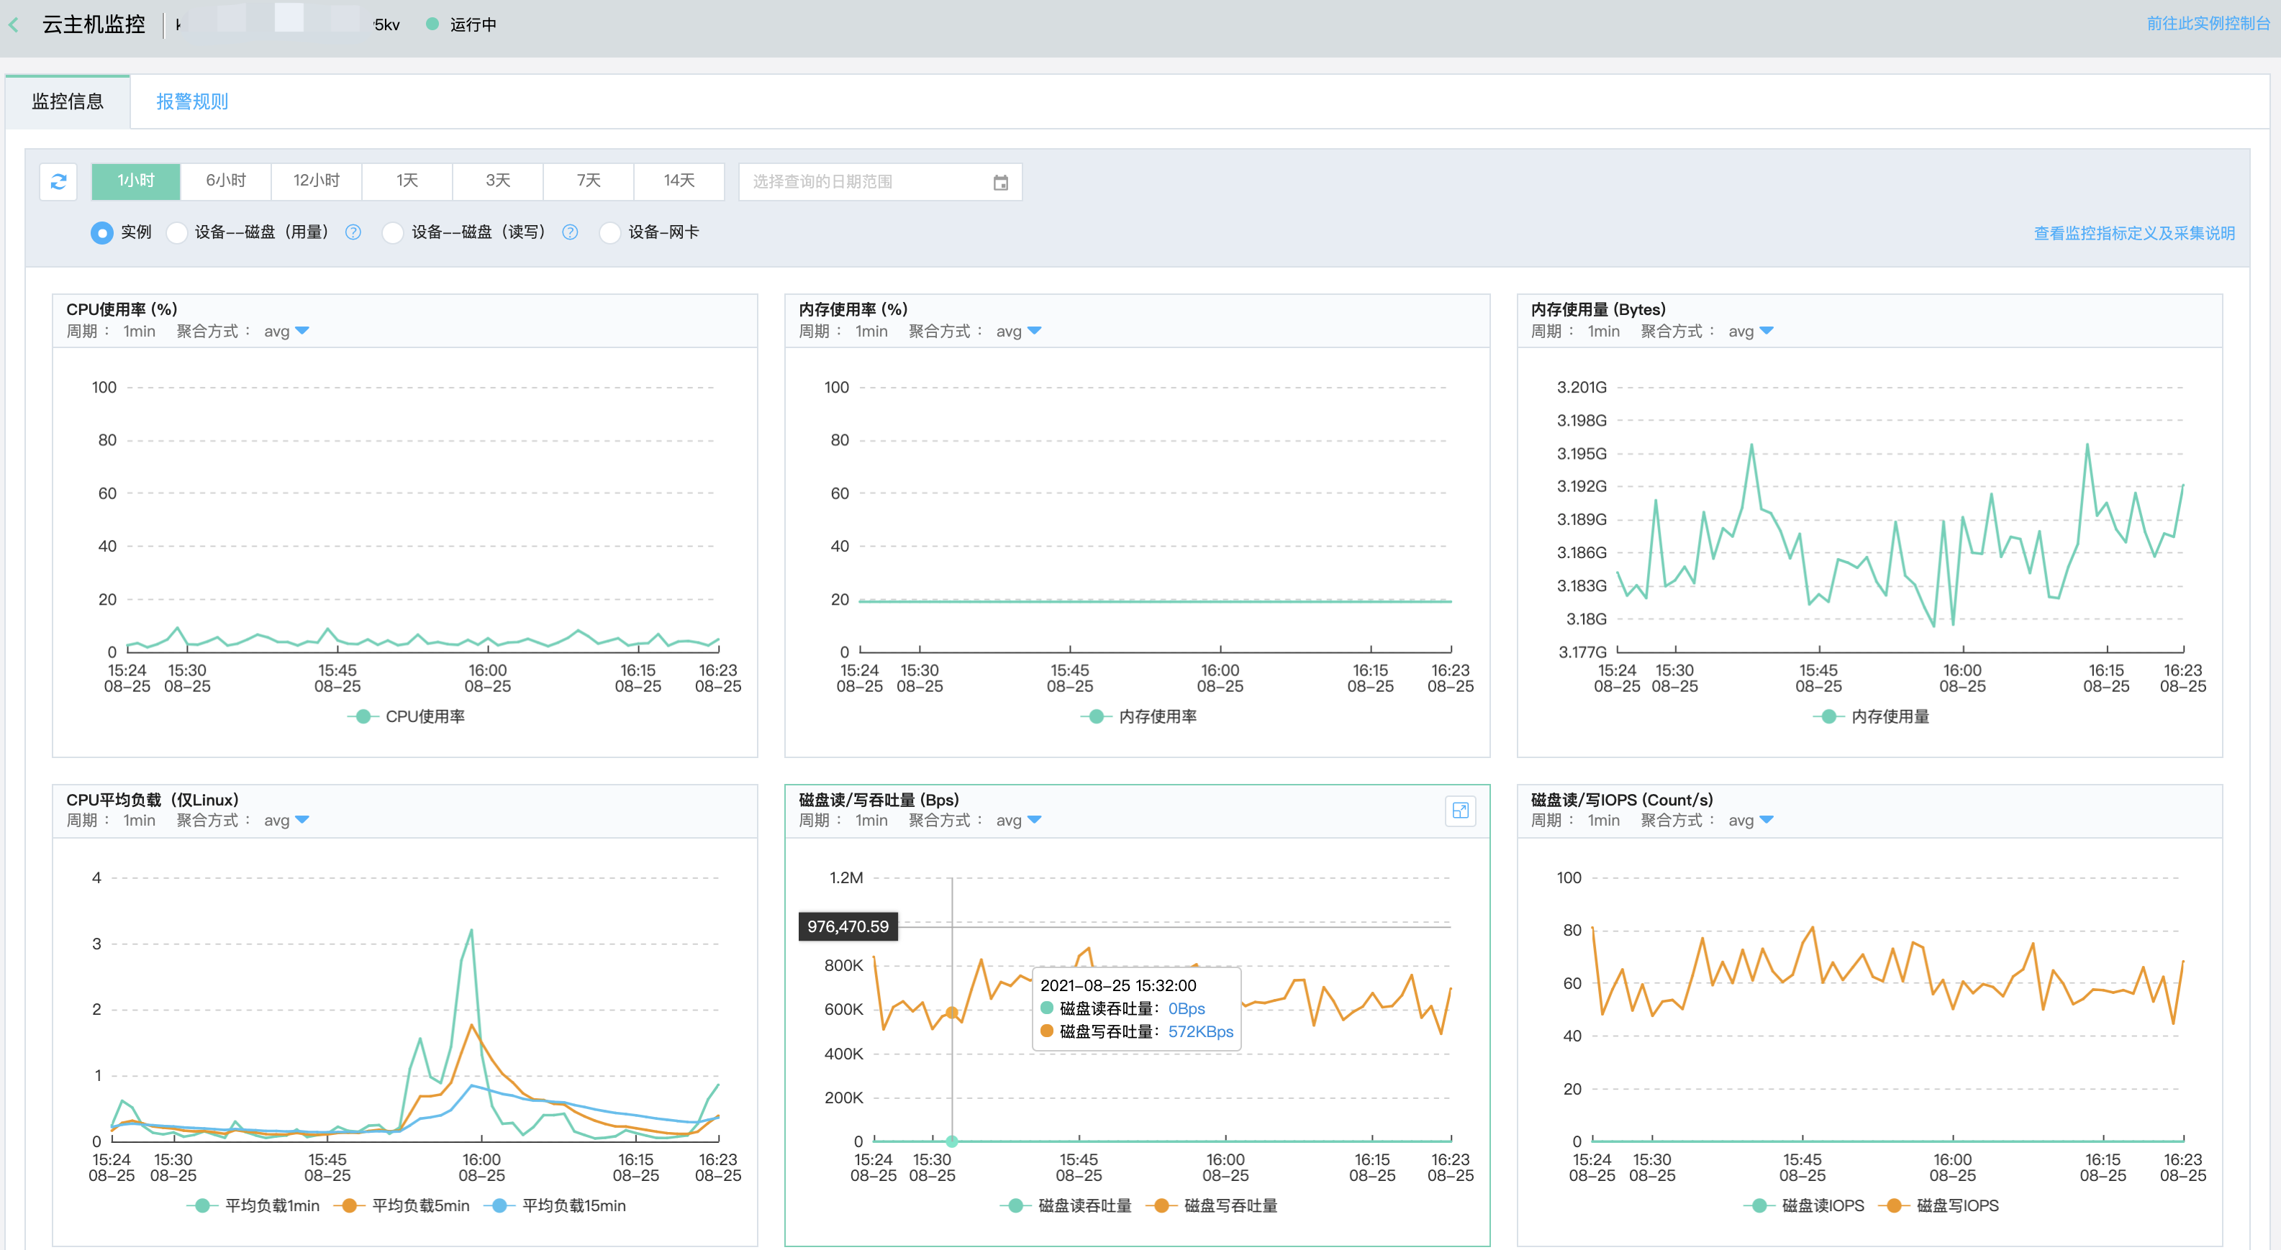Screen dimensions: 2281x1250
Task: Toggle the 内存使用率 legend marker
Action: point(1096,717)
